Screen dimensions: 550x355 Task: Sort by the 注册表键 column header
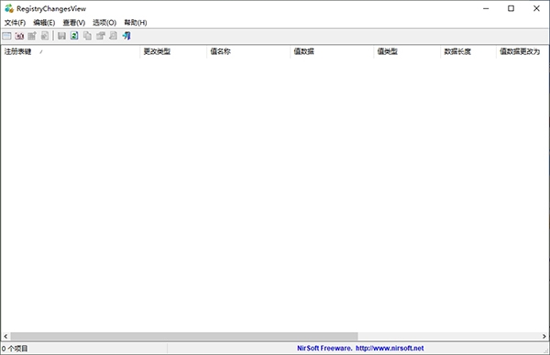pyautogui.click(x=71, y=51)
